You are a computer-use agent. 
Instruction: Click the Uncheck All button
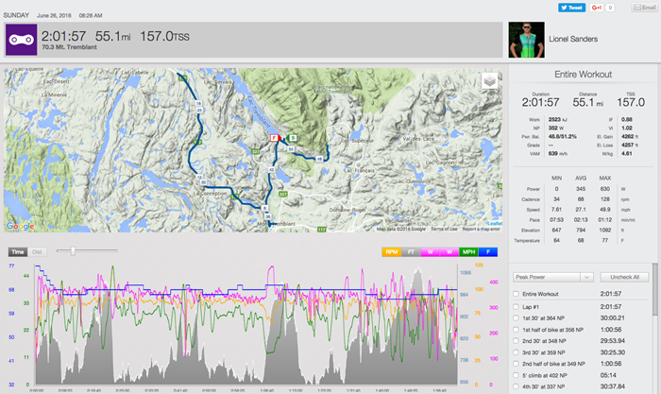624,277
